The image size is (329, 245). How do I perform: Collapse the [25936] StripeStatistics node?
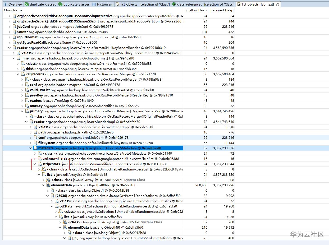tap(48, 196)
